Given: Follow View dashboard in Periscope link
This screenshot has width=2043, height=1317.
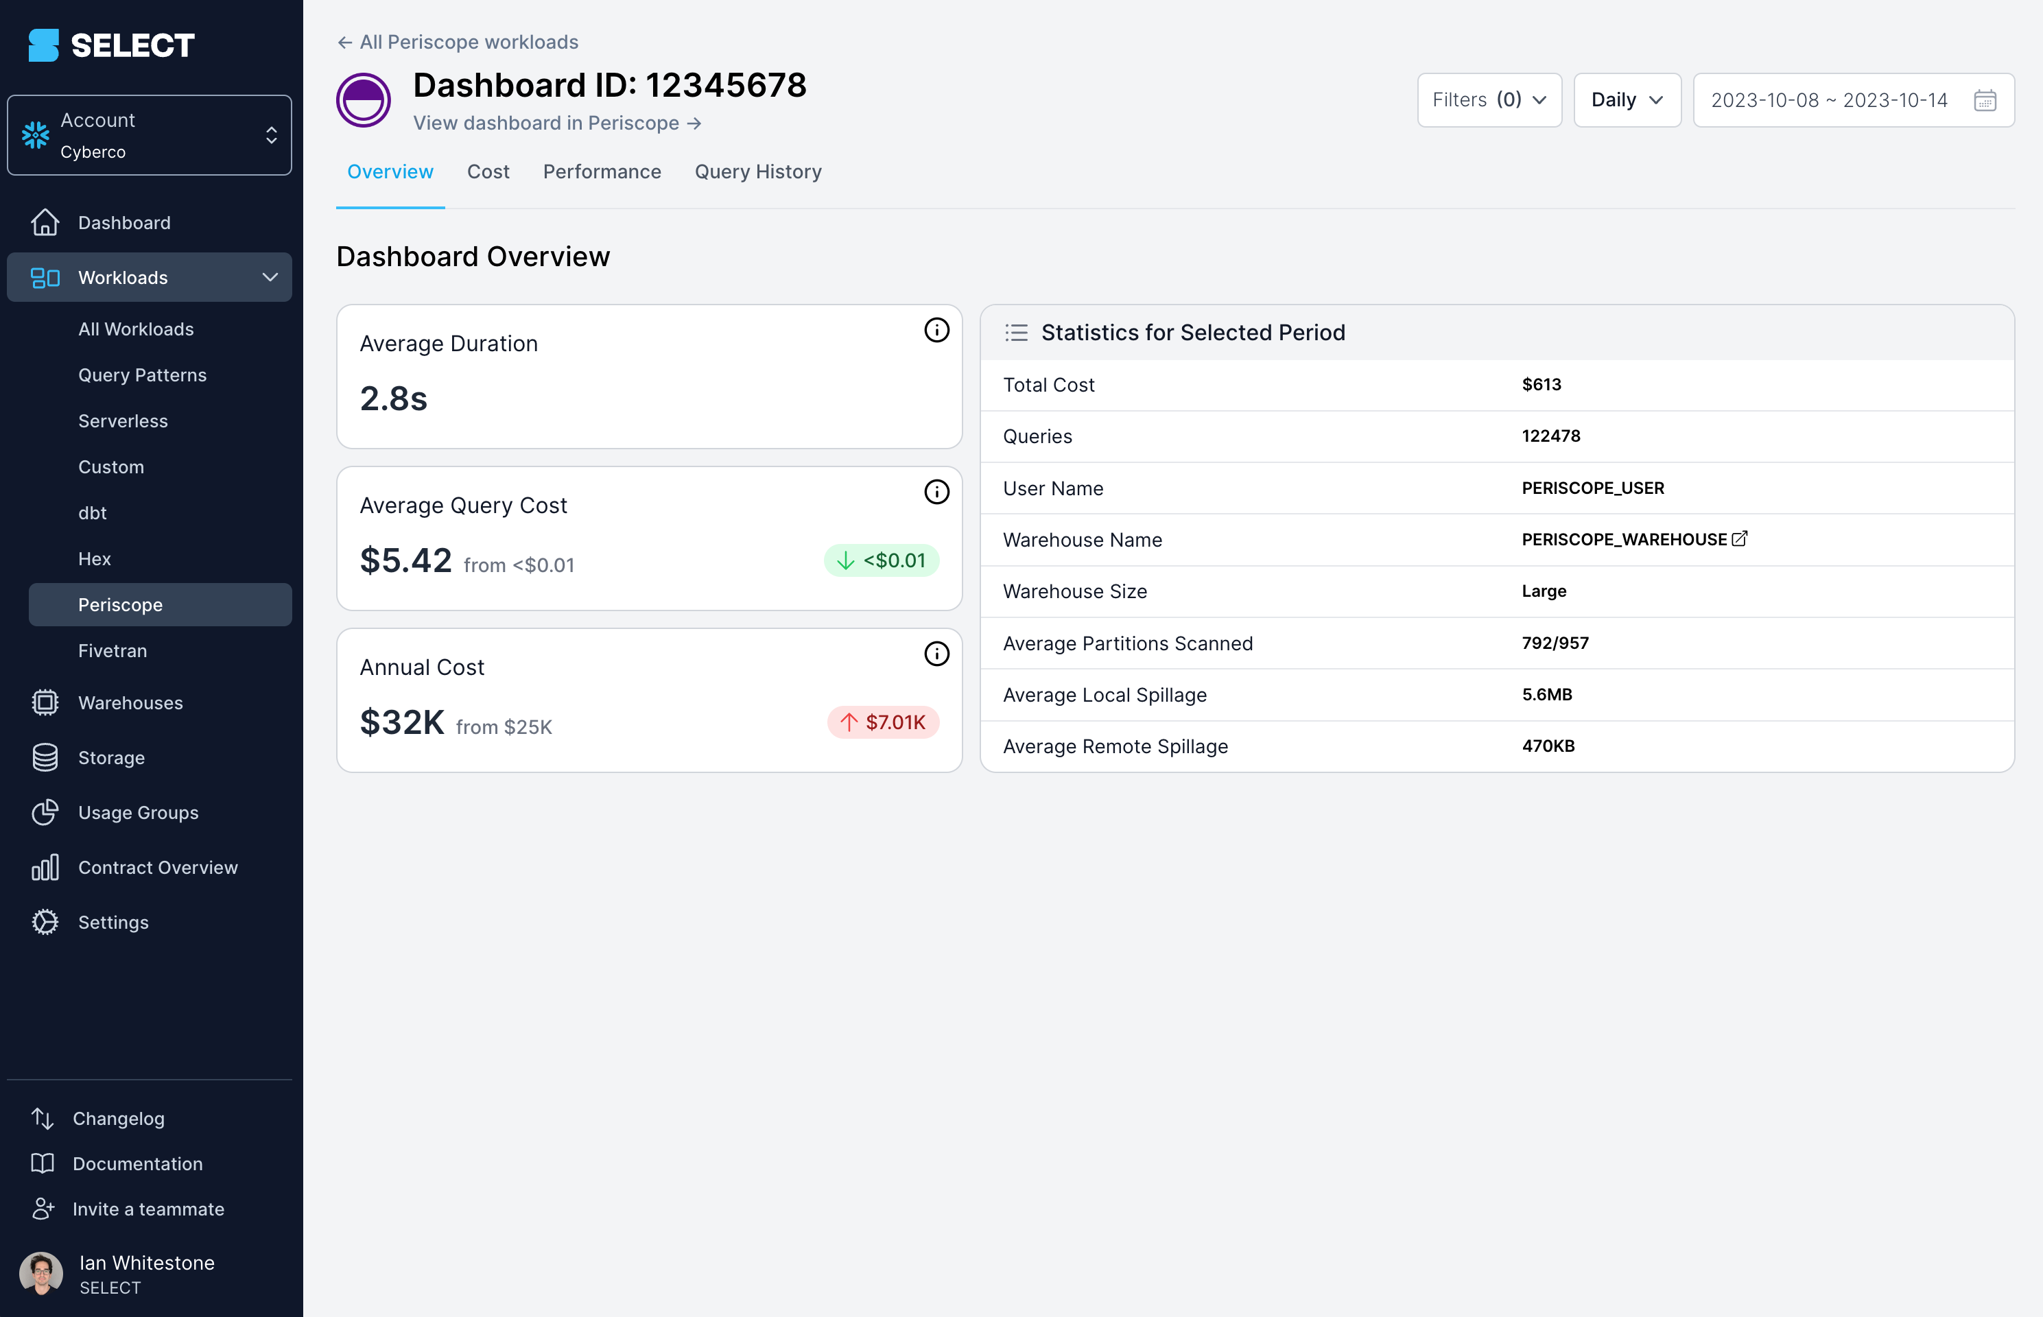Looking at the screenshot, I should click(558, 123).
